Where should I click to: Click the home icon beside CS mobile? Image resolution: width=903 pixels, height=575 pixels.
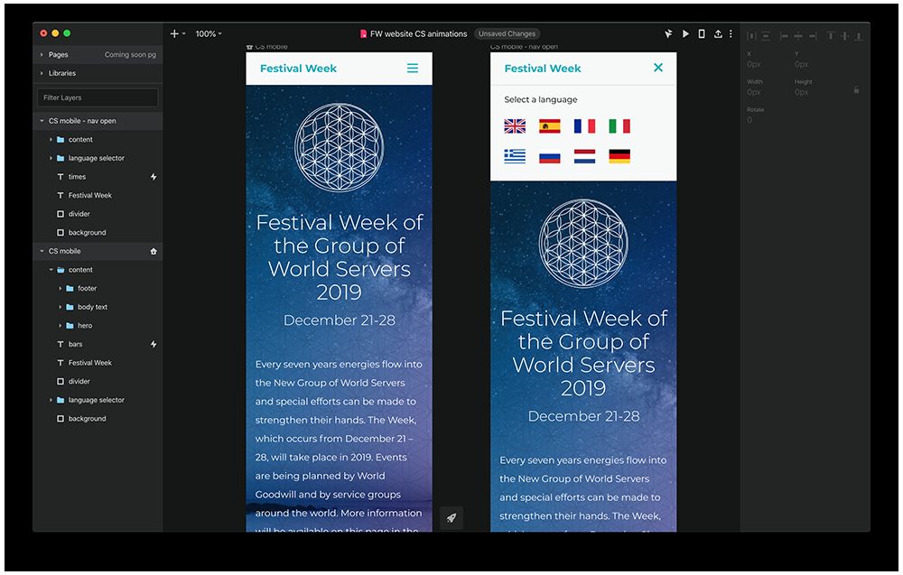(x=154, y=251)
